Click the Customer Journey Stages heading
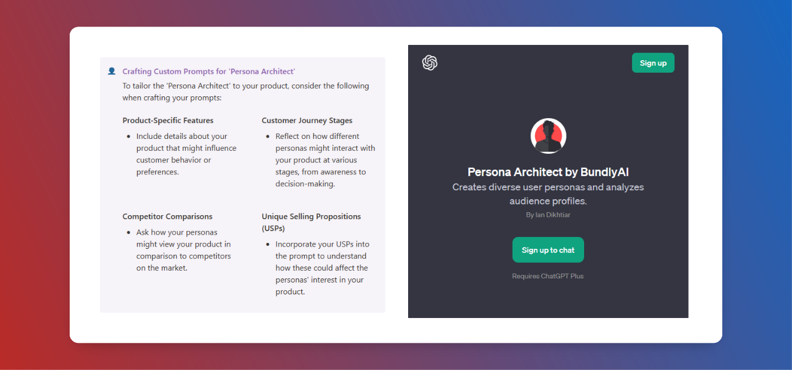This screenshot has width=792, height=370. coord(307,121)
